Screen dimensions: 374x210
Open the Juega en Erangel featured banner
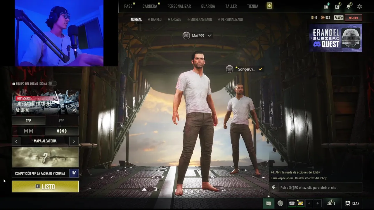pyautogui.click(x=45, y=102)
